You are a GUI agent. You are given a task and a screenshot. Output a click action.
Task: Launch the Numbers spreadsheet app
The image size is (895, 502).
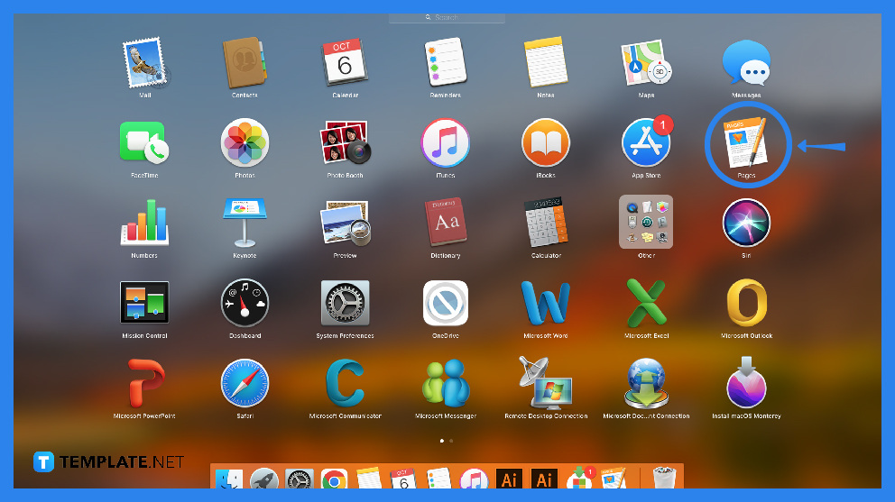tap(144, 223)
